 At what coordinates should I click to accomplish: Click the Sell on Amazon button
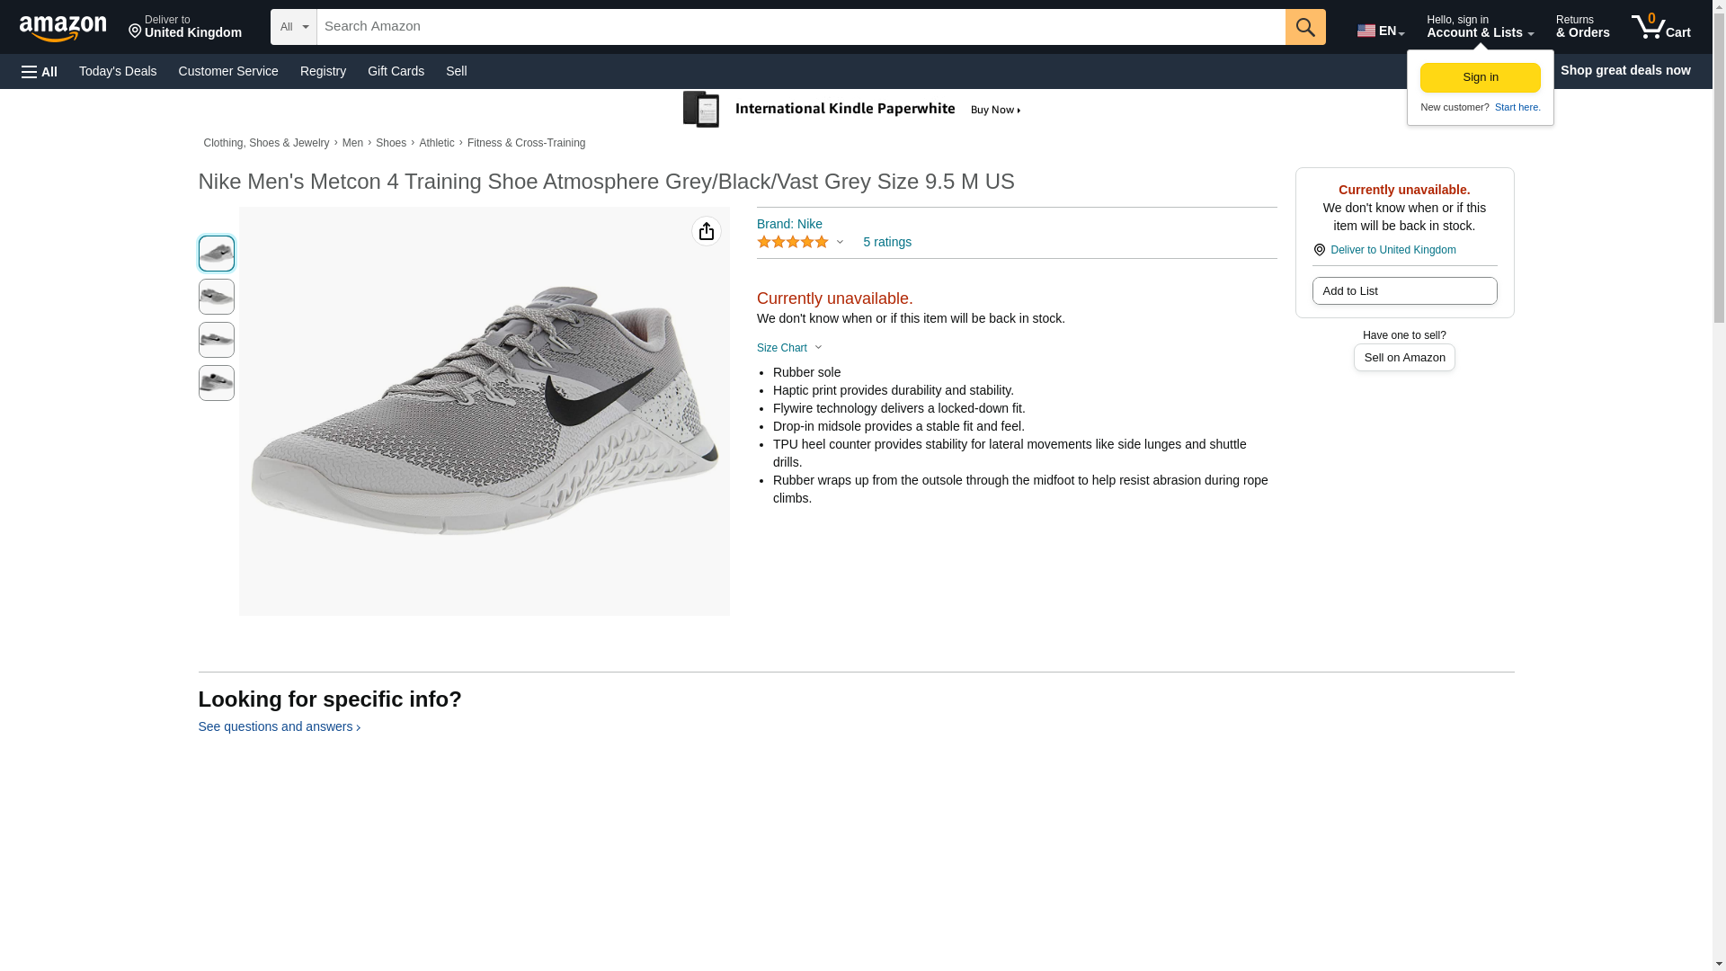pyautogui.click(x=1403, y=358)
